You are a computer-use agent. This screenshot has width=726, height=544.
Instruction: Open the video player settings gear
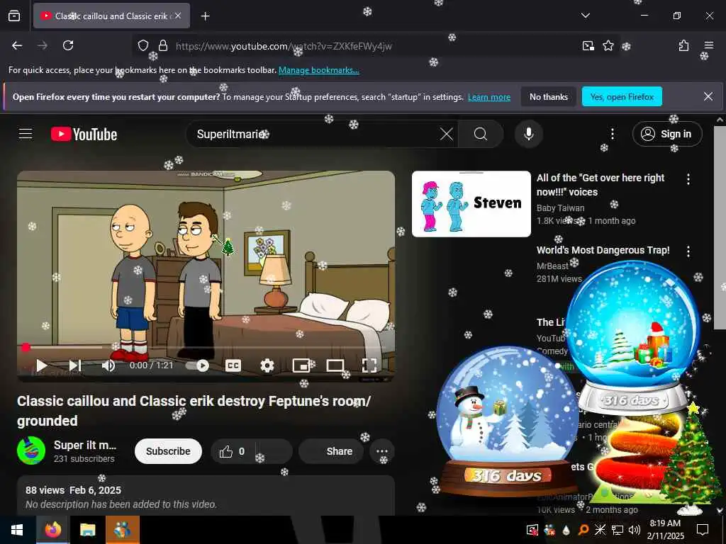267,365
